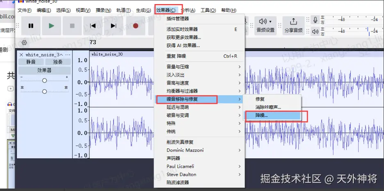The height and width of the screenshot is (191, 384).
Task: Skip to start of the track
Action: coord(93,26)
